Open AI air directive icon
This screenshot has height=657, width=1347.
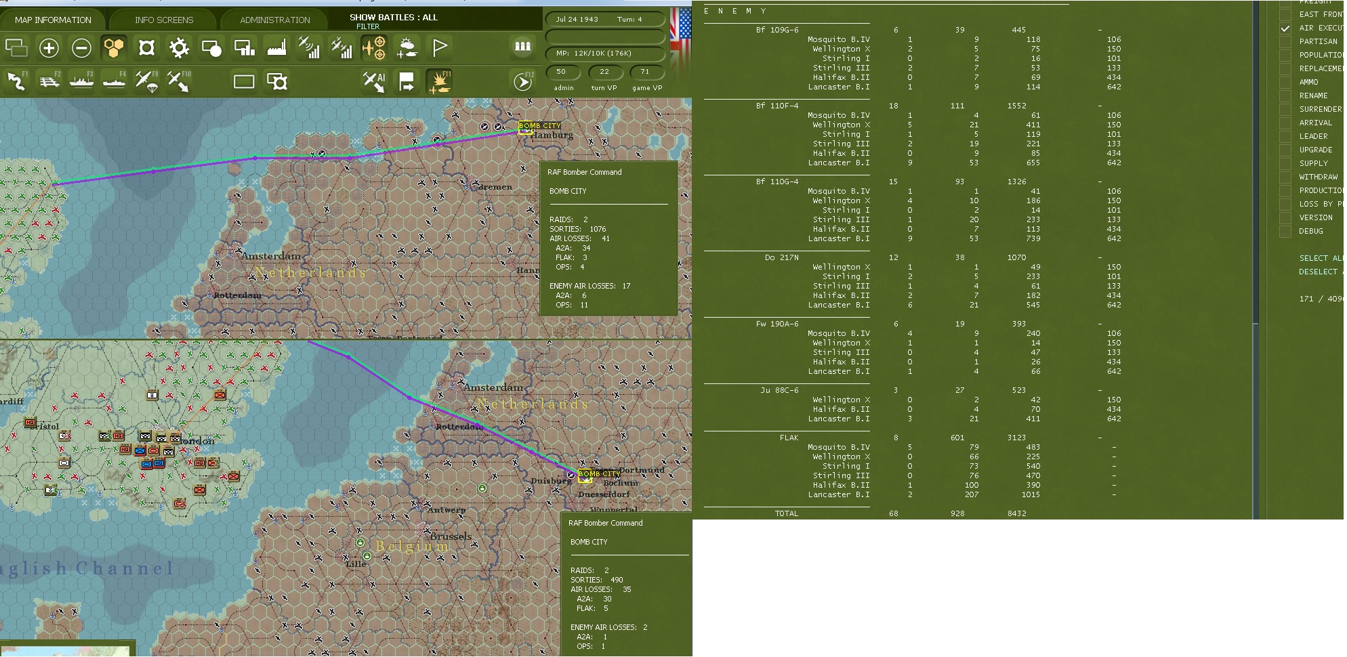[x=374, y=81]
